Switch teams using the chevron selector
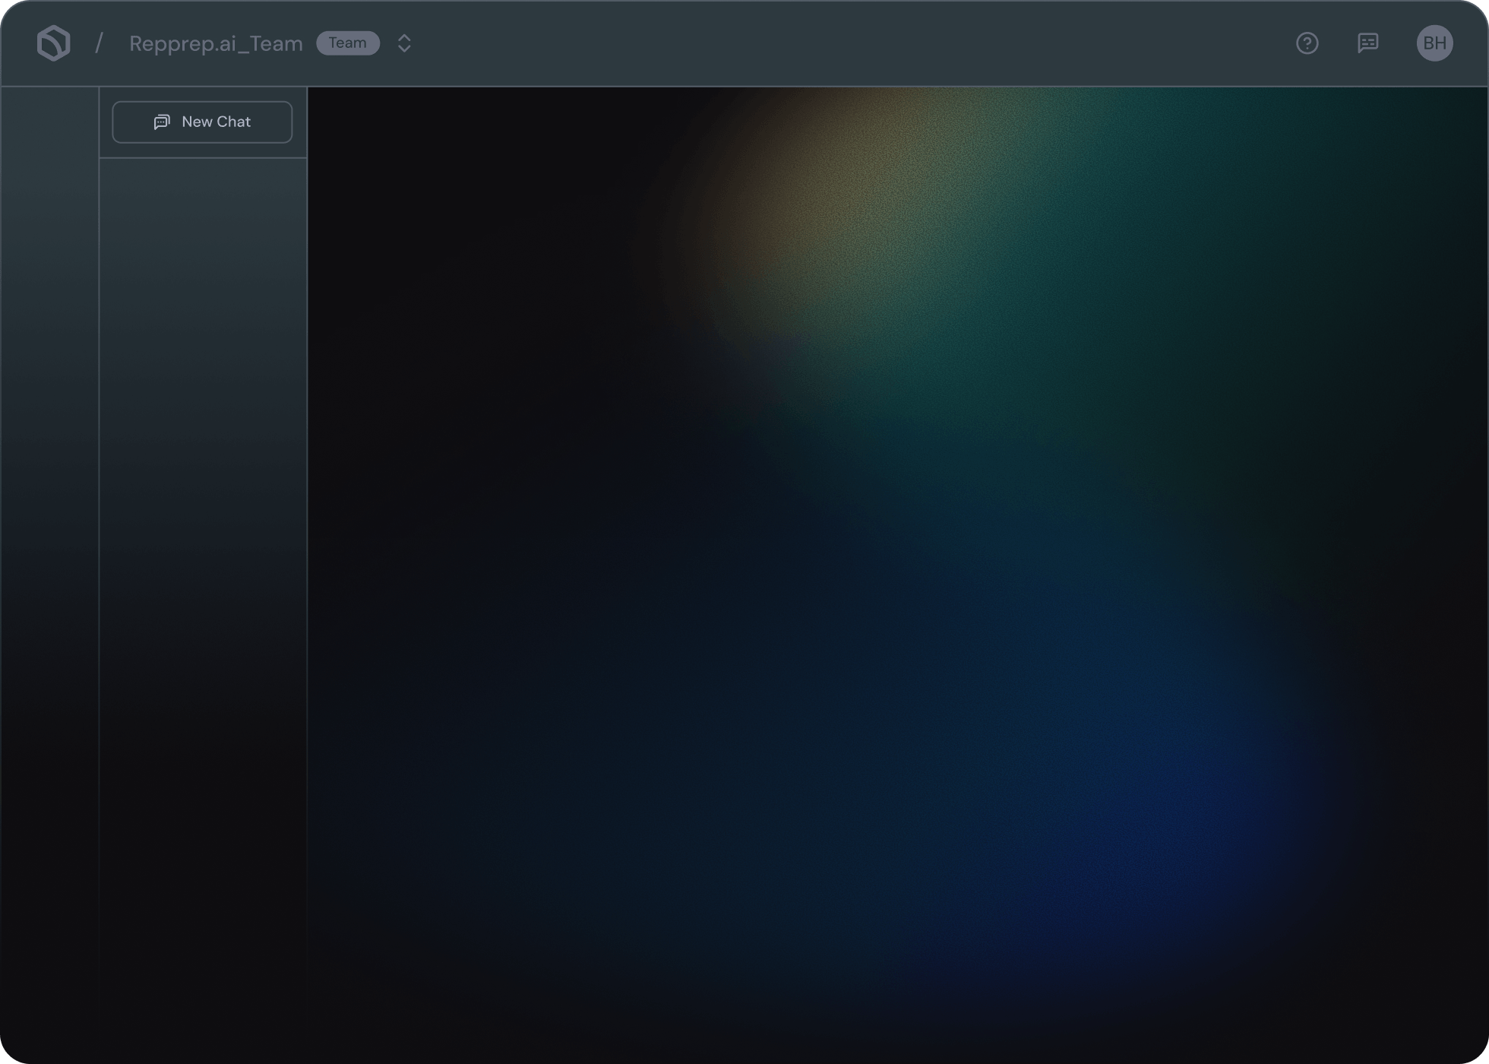The image size is (1489, 1064). 404,43
